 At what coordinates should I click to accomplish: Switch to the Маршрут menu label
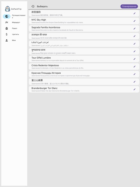tap(16, 23)
